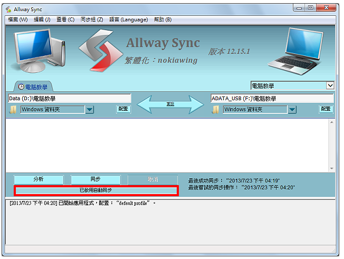Close the Allway Sync window
344x259 pixels.
(326, 8)
